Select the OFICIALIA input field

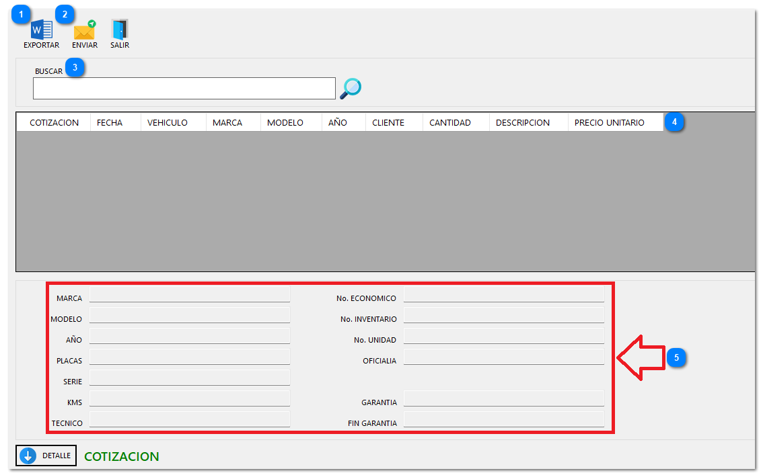pos(503,357)
